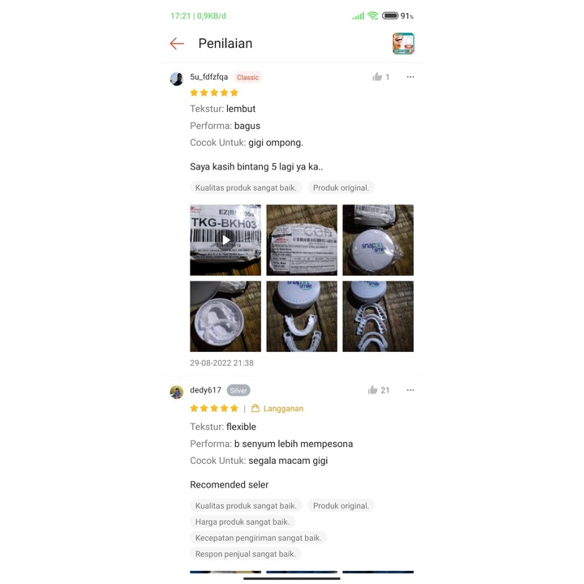The image size is (584, 584).
Task: Tap 'Kecepatan pengiriman sangat baik.' tag
Action: click(x=259, y=538)
